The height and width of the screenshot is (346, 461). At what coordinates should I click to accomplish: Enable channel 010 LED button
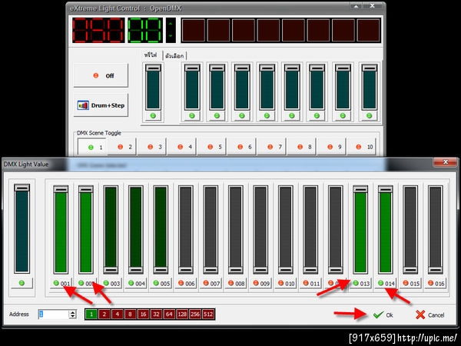click(x=286, y=283)
